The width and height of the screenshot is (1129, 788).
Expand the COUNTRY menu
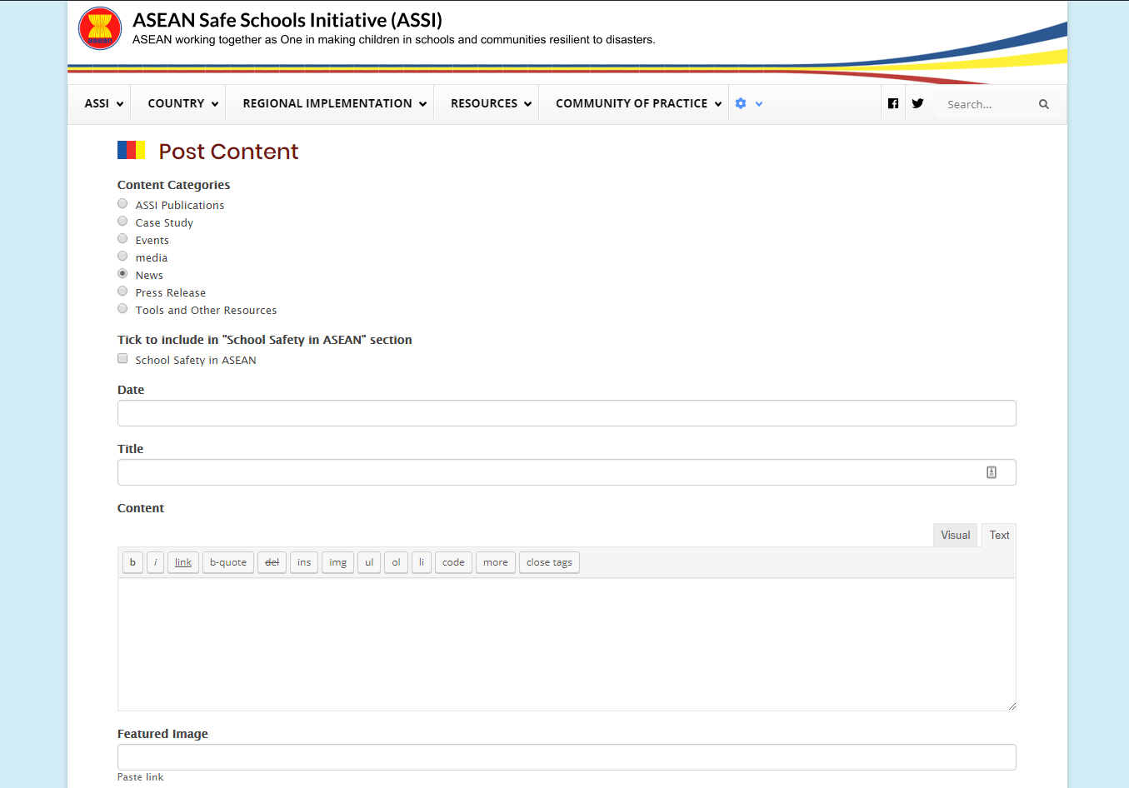183,104
